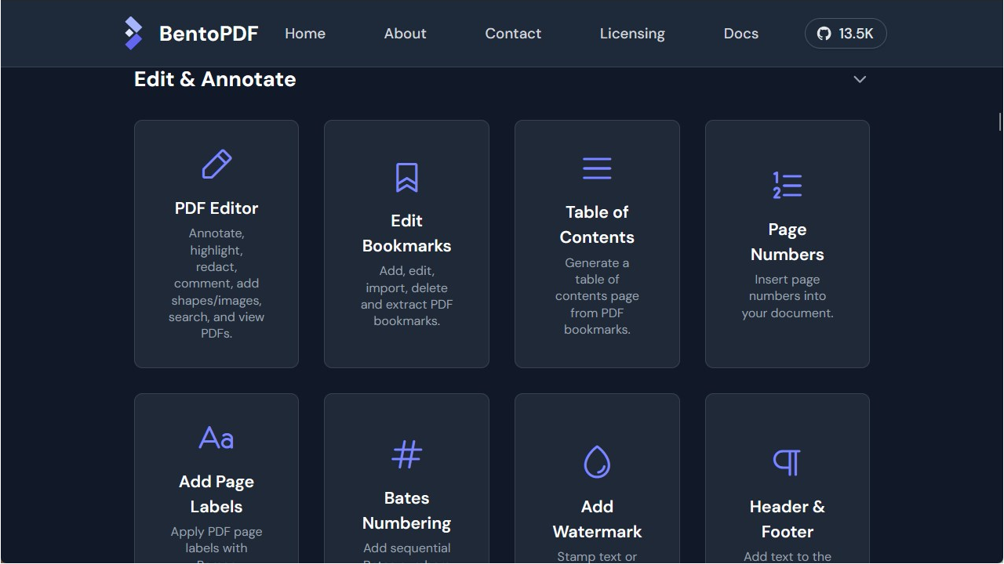Image resolution: width=1004 pixels, height=564 pixels.
Task: Click 'Add text to the' under Header & Footer
Action: (x=787, y=556)
